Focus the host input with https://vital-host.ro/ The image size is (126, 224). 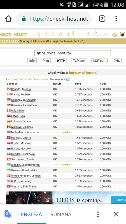[x=73, y=53]
